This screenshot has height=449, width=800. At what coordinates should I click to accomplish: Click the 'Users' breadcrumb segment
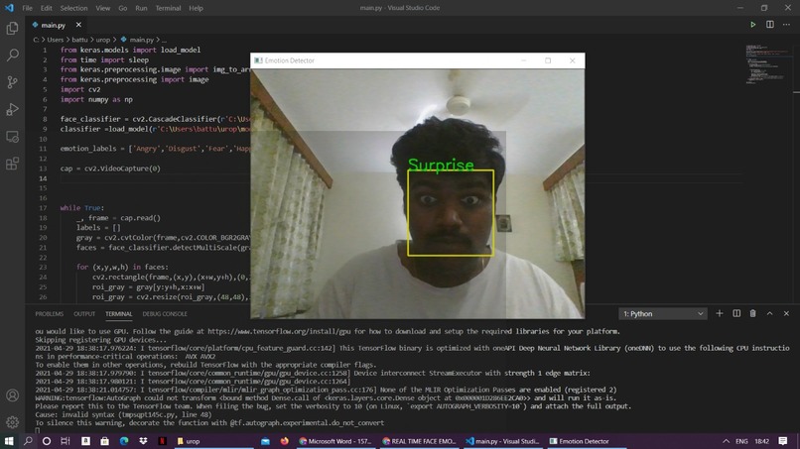pos(56,40)
